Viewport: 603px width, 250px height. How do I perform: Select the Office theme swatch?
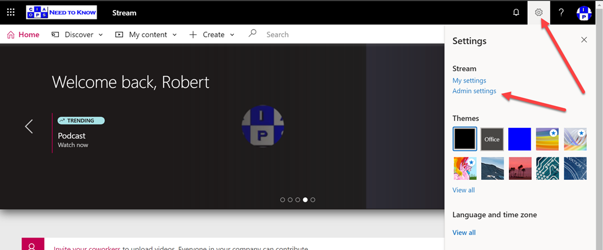coord(492,139)
